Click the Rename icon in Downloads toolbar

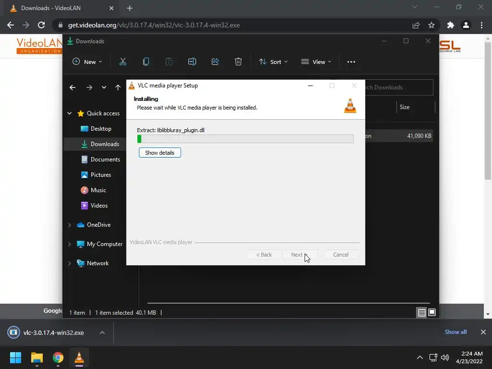[x=192, y=62]
